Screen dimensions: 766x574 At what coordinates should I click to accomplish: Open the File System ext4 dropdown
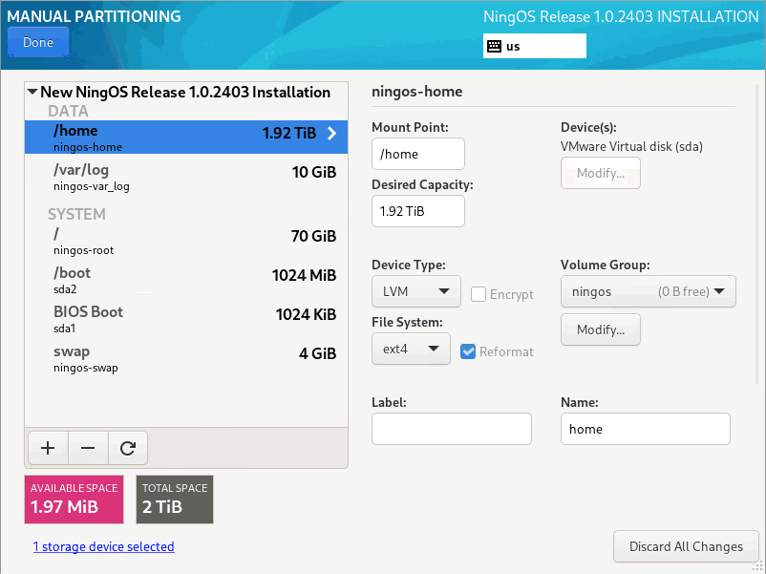[x=411, y=349]
